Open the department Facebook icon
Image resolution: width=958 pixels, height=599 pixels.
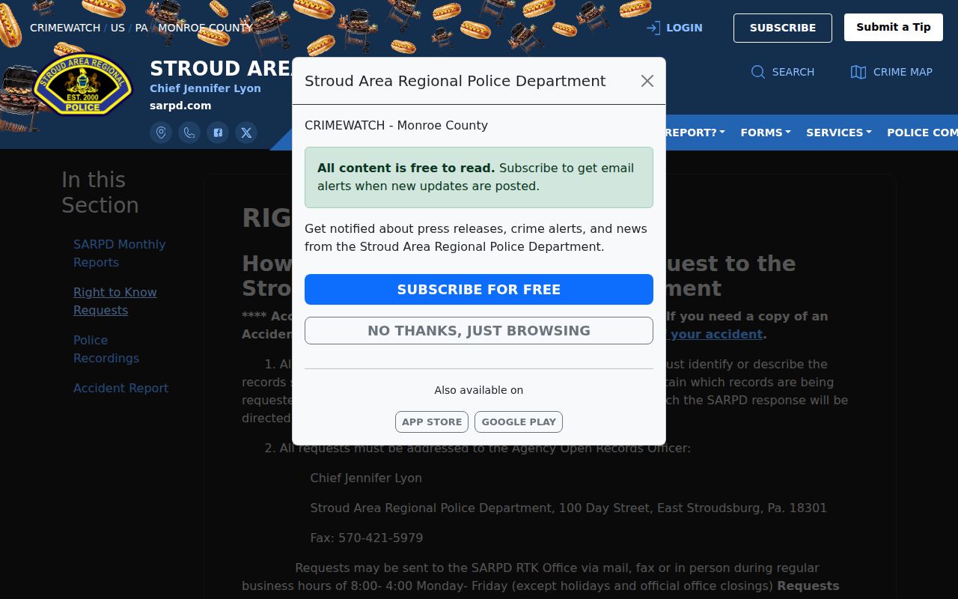(218, 133)
